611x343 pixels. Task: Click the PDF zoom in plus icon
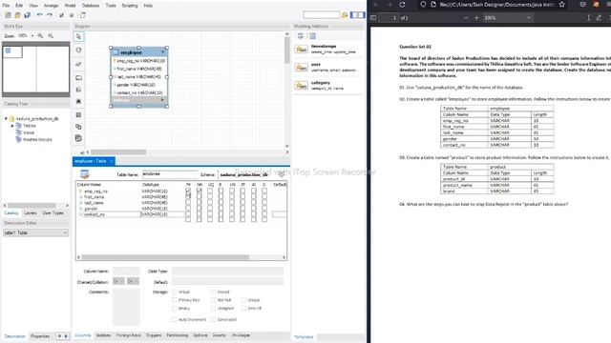point(476,18)
